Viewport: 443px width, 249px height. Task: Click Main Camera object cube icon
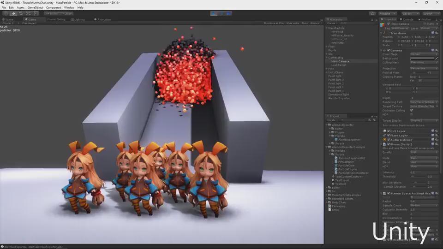coord(383,25)
